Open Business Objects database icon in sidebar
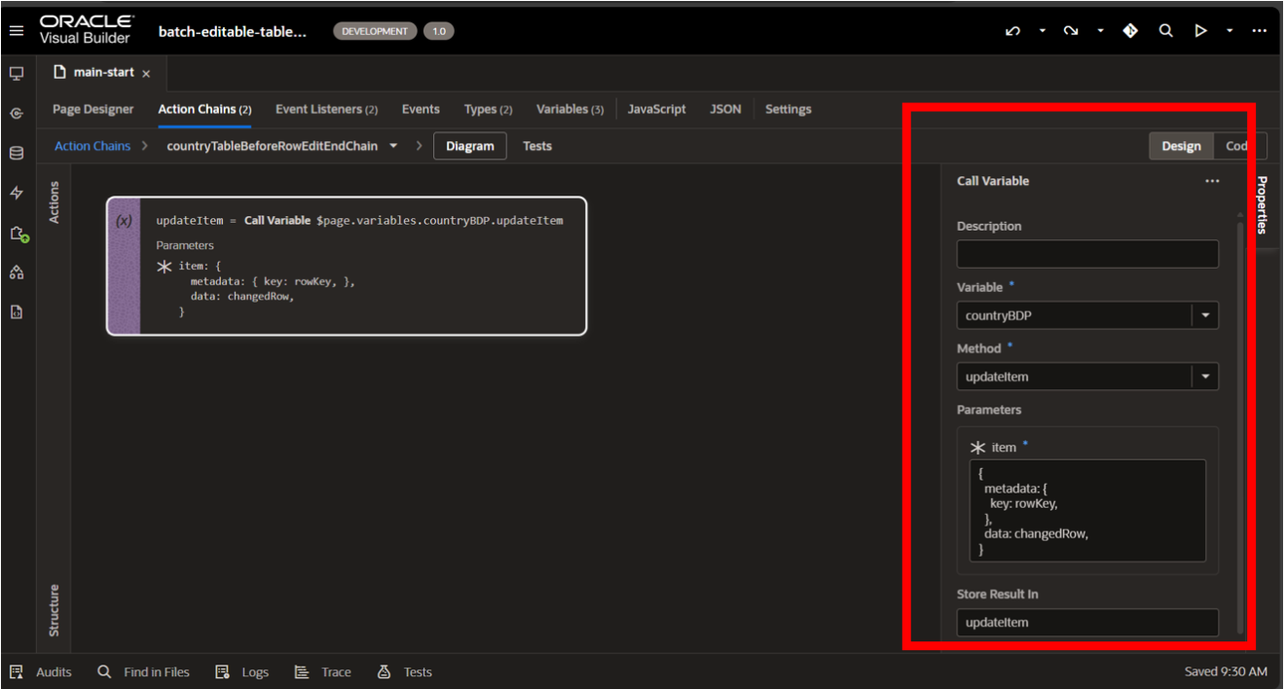The height and width of the screenshot is (689, 1285). tap(17, 153)
